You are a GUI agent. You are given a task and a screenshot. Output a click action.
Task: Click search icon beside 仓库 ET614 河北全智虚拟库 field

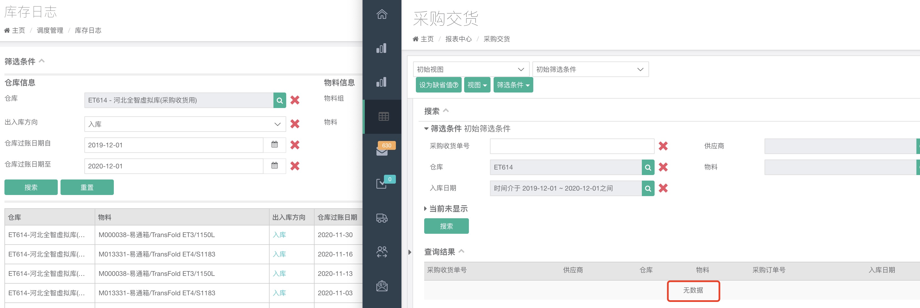pos(280,100)
